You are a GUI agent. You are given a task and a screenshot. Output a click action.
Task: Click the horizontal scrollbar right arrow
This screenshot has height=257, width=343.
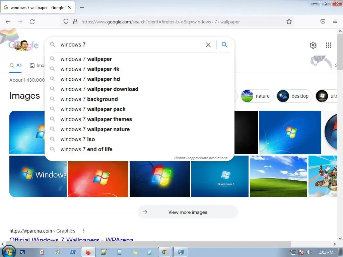point(335,244)
